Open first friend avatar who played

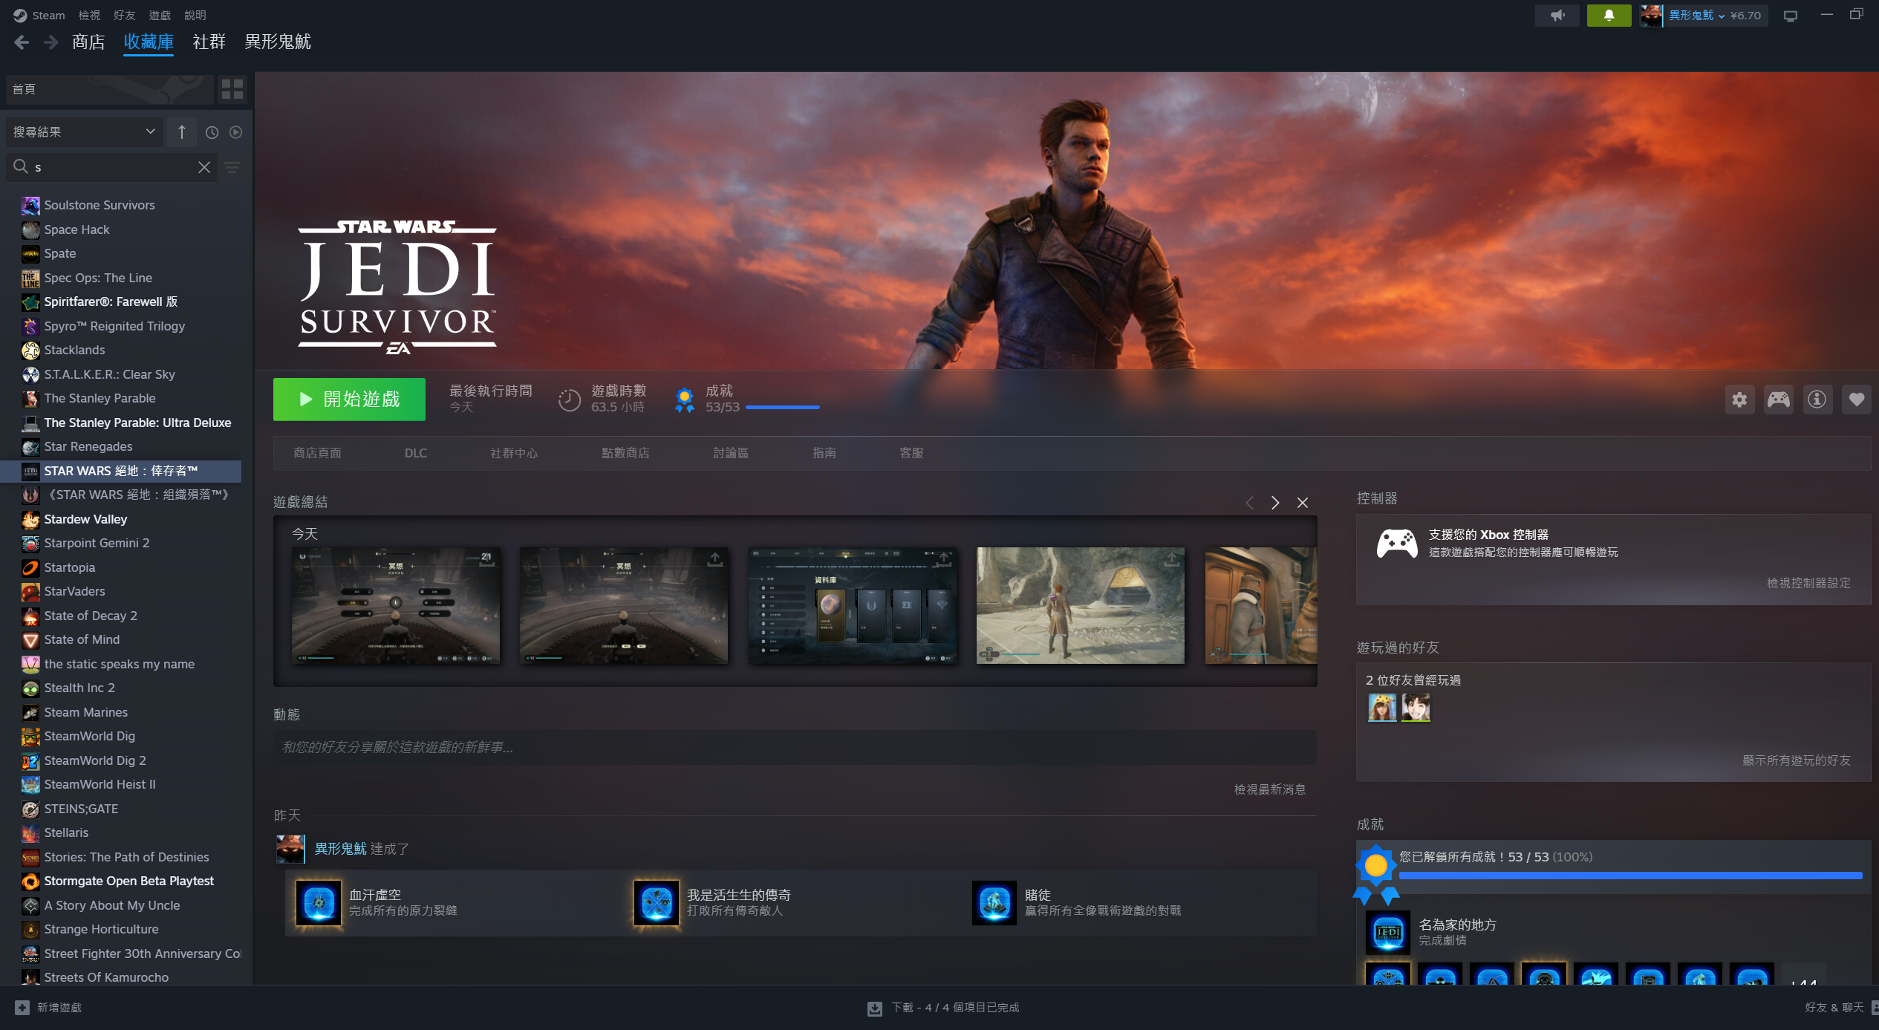click(1382, 708)
